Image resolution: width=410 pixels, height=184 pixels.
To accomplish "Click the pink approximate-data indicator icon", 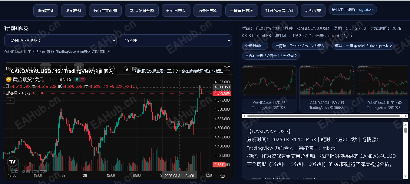I will [82, 80].
